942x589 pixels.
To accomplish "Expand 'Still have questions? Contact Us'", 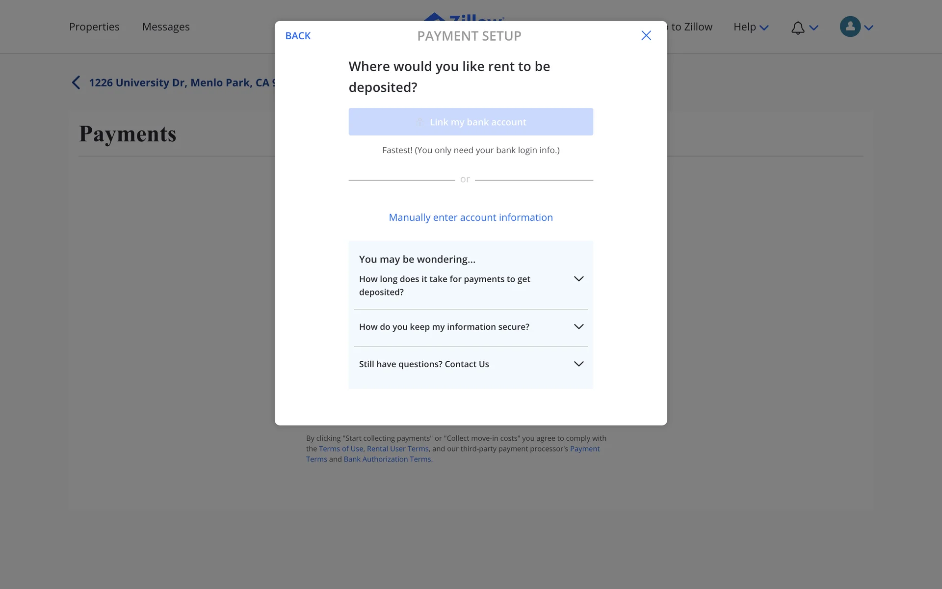I will click(x=578, y=364).
